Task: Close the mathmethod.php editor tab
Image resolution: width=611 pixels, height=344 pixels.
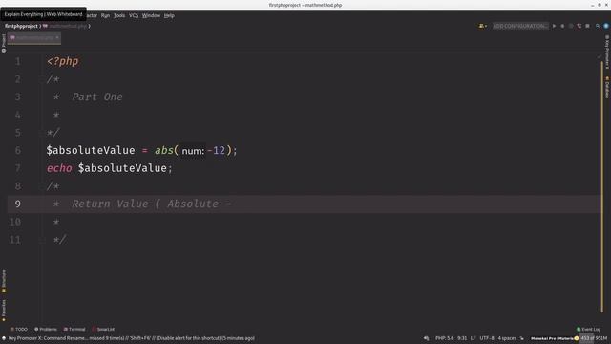Action: click(57, 37)
